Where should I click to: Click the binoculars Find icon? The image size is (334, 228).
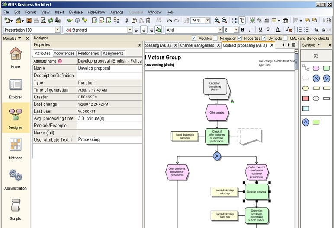(58, 20)
